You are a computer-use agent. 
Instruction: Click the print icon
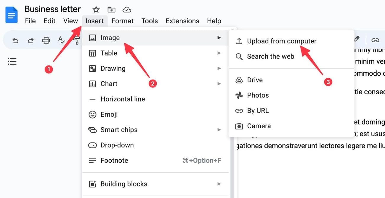pos(46,40)
